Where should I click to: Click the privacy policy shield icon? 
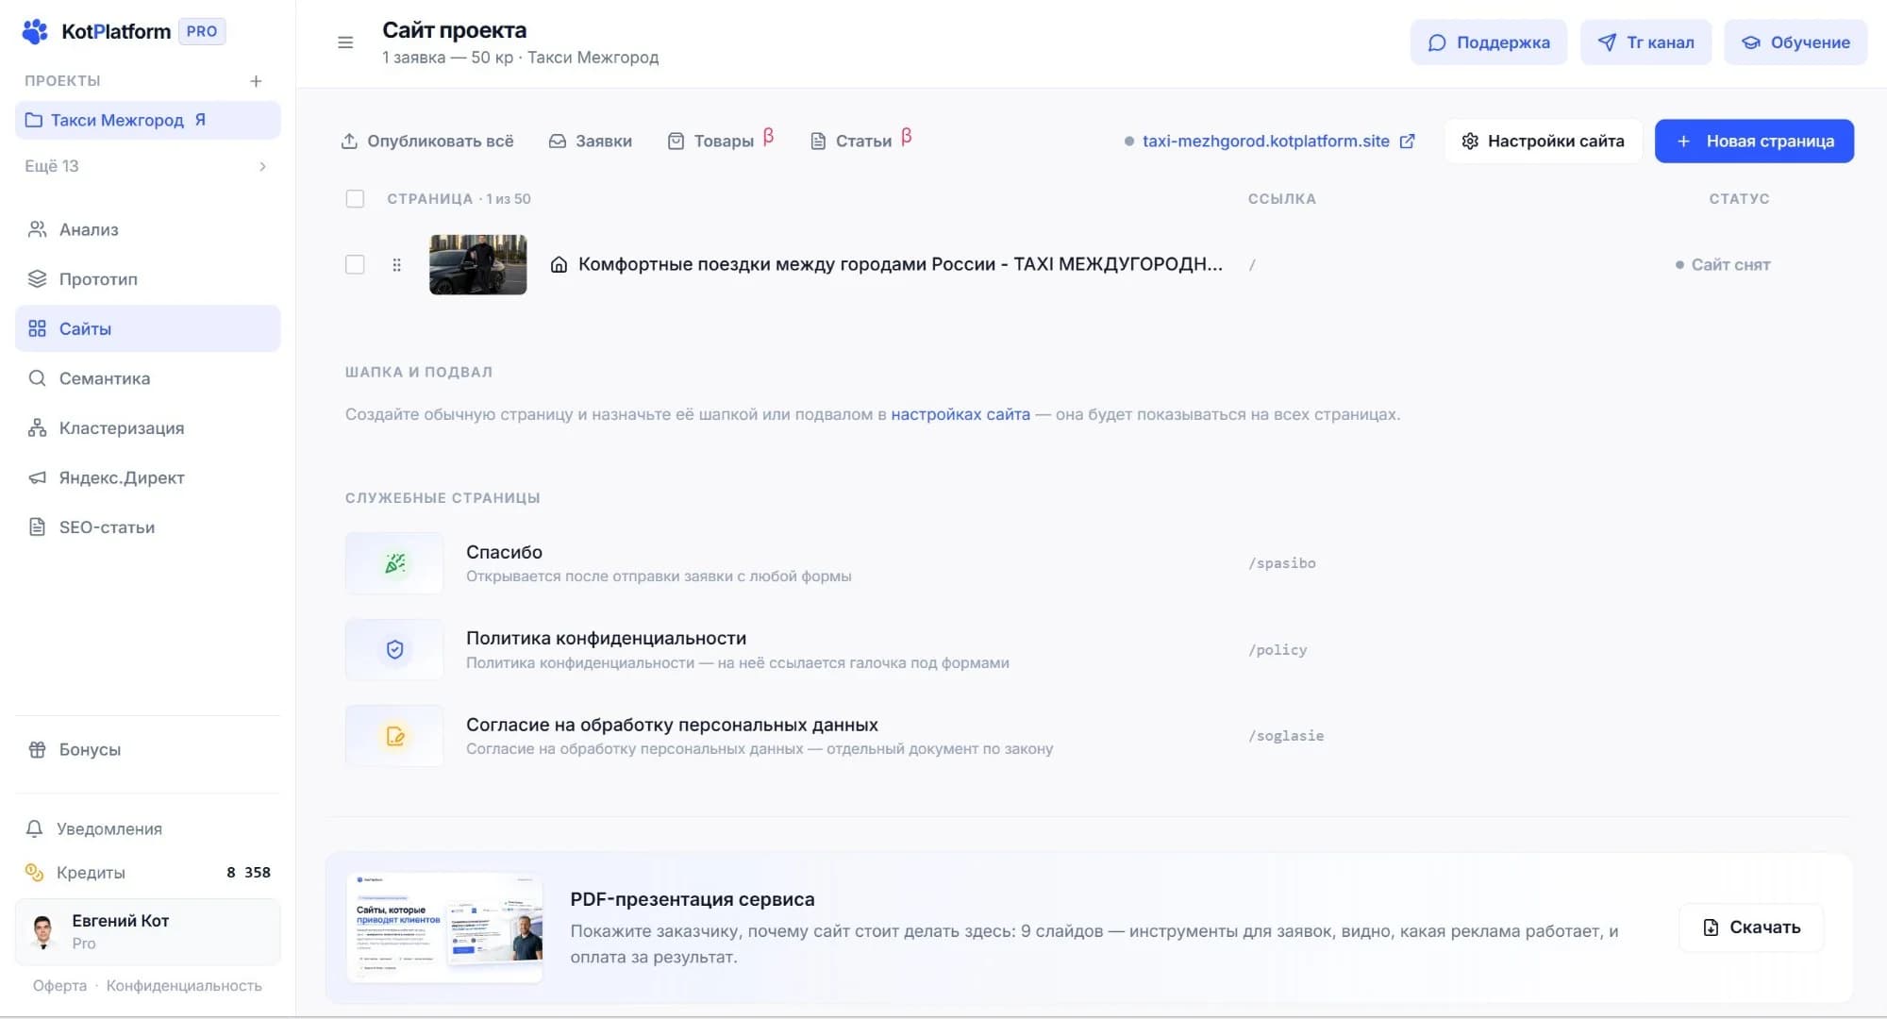coord(394,649)
